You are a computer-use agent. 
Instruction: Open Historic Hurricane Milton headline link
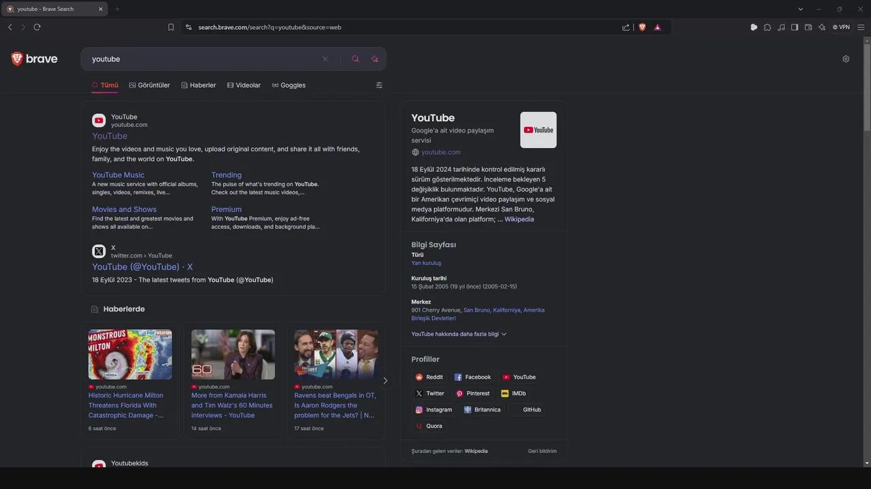pos(127,405)
